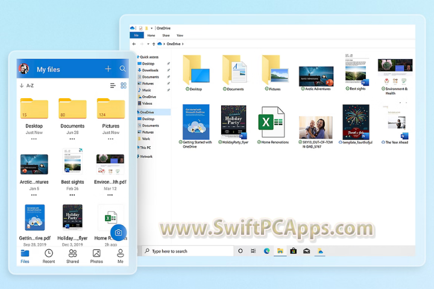Select Music in Quick access list
The image size is (434, 289).
tap(146, 90)
